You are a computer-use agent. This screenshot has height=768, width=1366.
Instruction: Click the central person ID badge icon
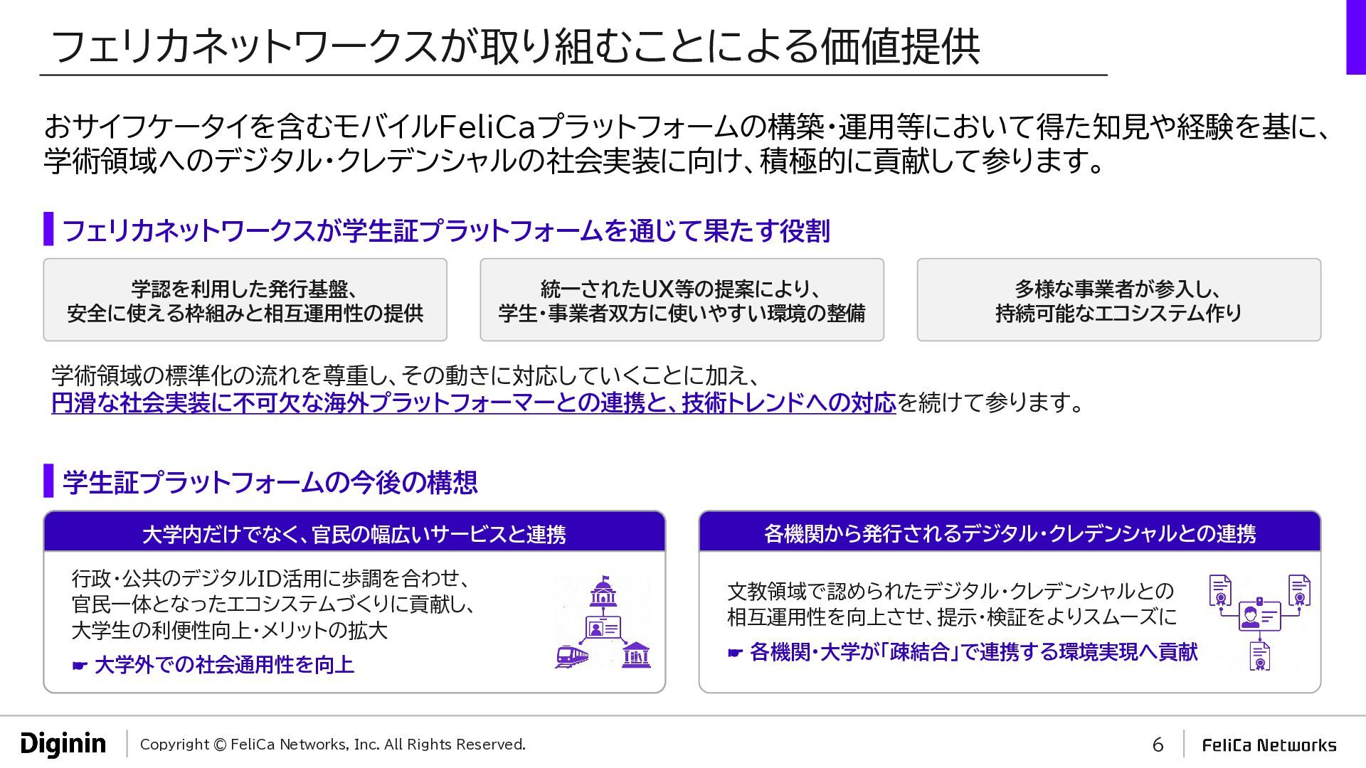point(1260,615)
